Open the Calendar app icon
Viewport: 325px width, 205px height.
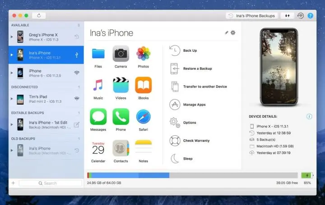(x=98, y=148)
